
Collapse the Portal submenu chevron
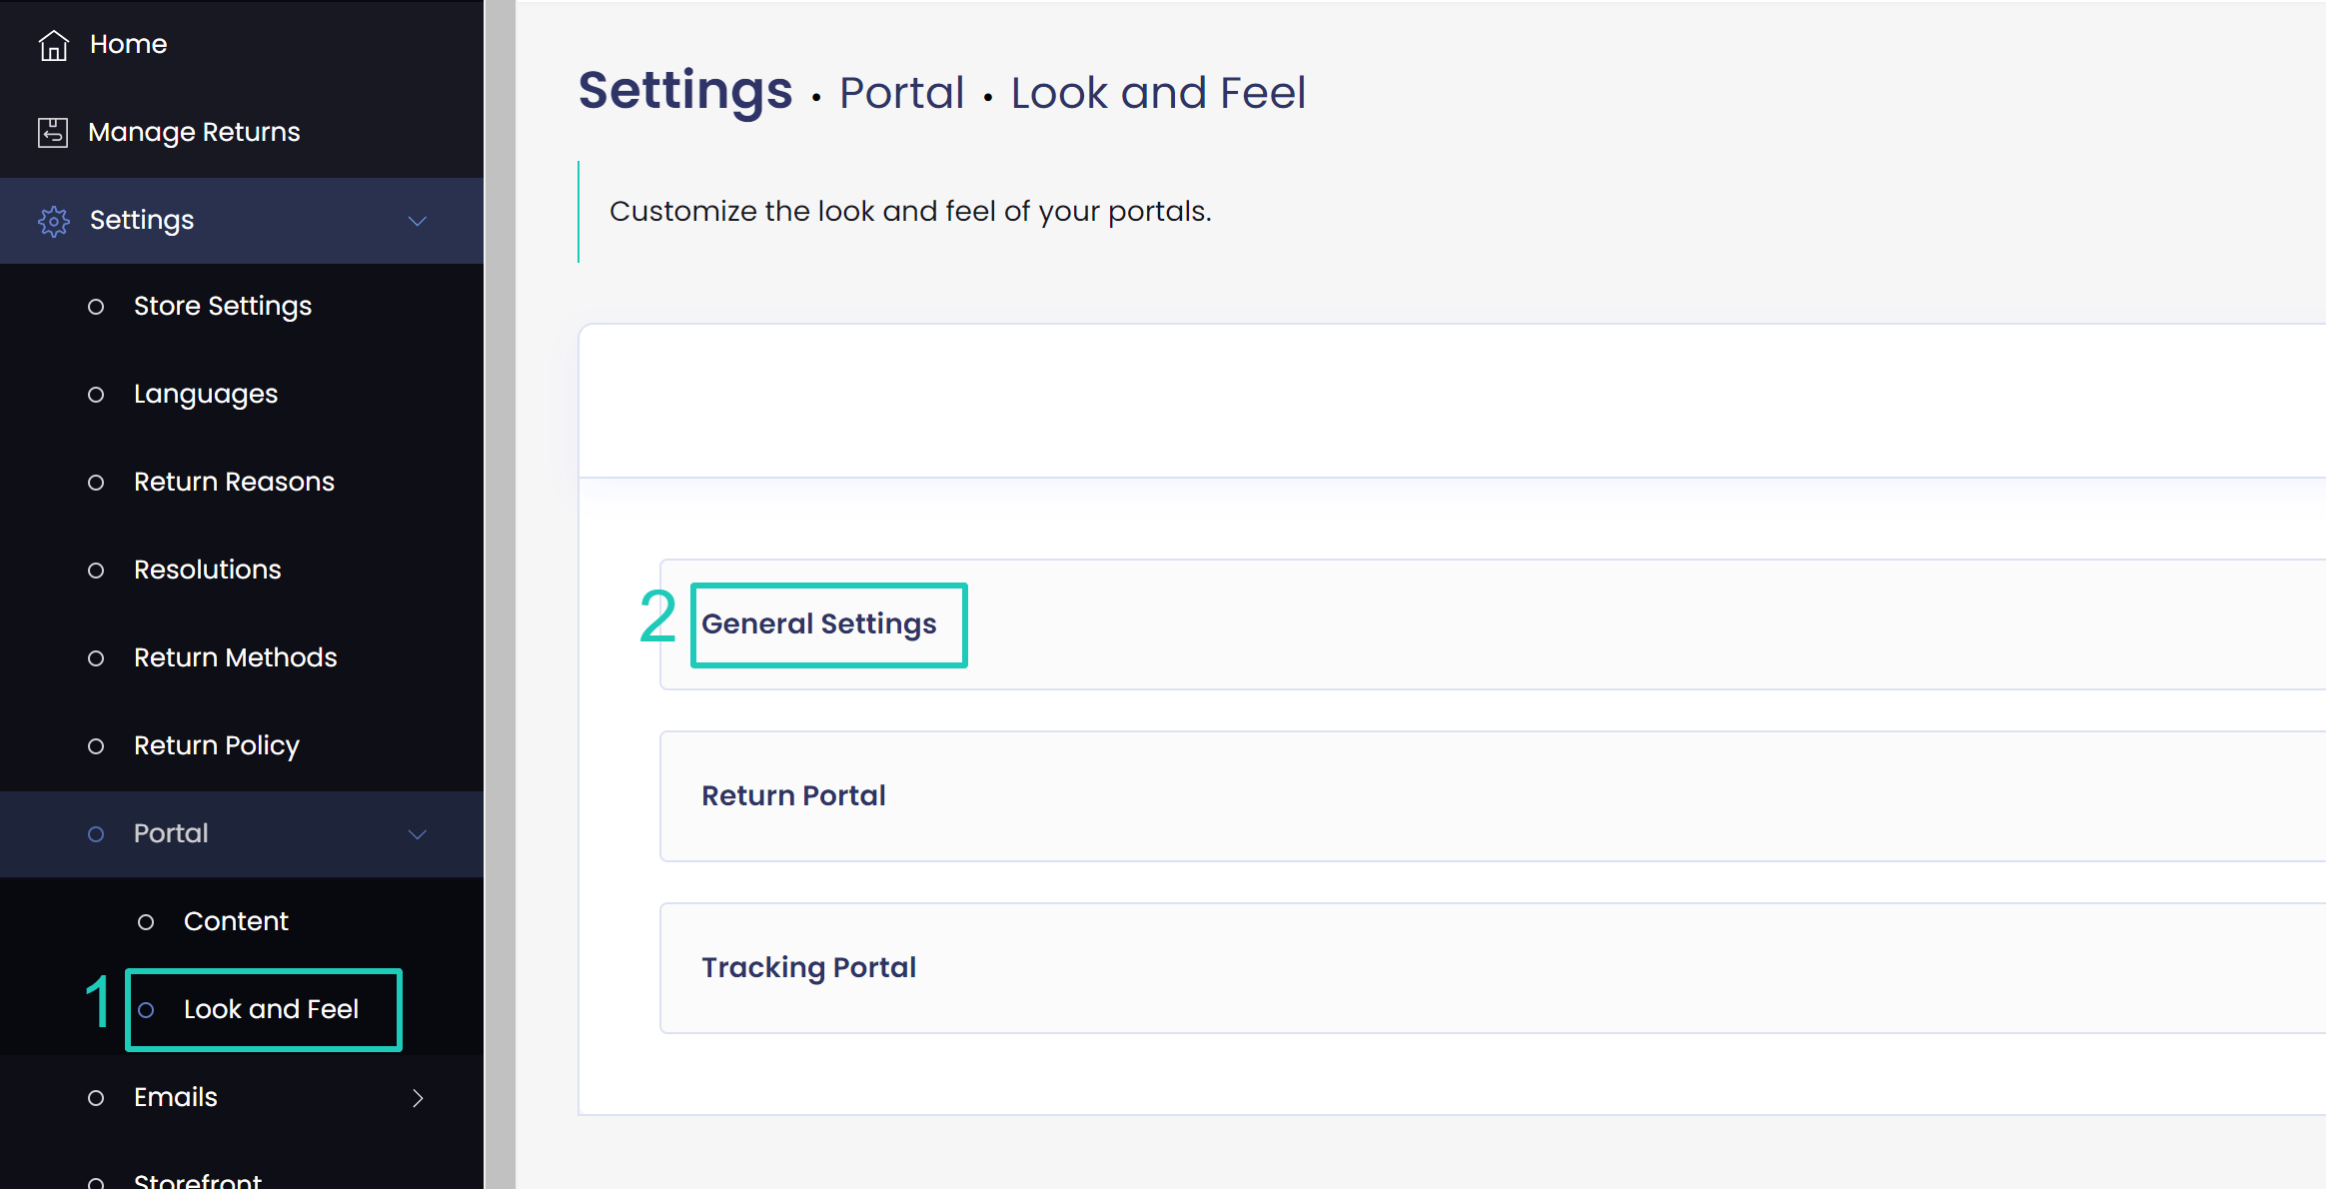[x=418, y=834]
